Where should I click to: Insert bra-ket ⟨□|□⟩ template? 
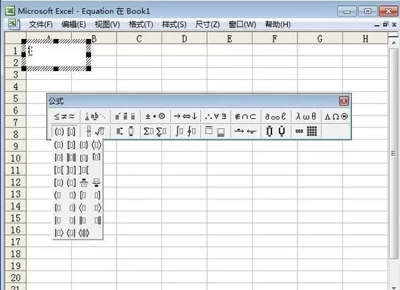[x=84, y=233]
